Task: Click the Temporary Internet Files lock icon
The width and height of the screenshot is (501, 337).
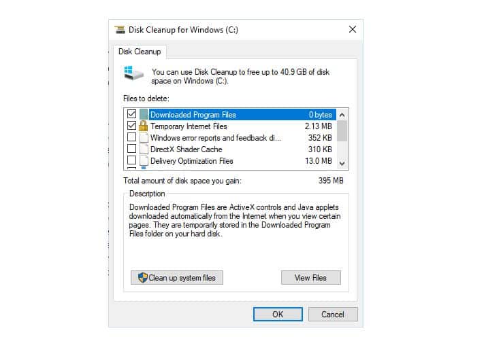Action: 144,126
